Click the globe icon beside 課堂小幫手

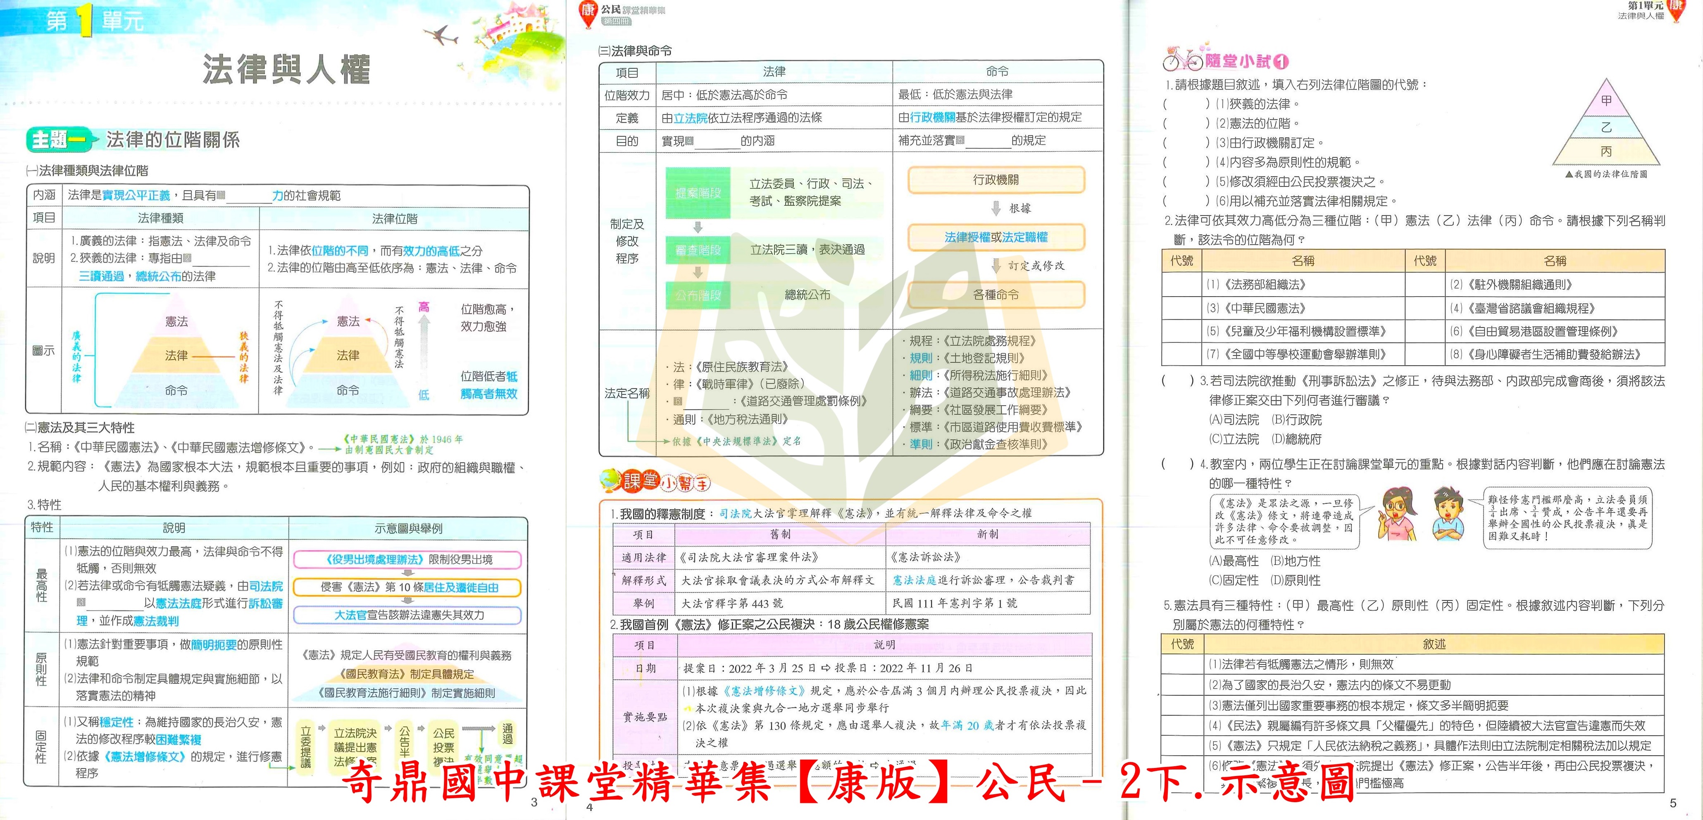(610, 480)
